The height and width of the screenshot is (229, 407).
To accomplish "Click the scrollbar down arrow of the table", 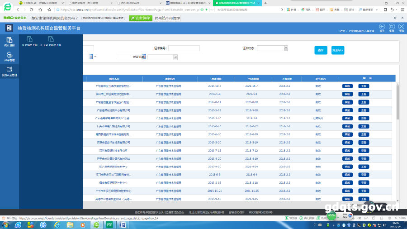I will (x=398, y=201).
